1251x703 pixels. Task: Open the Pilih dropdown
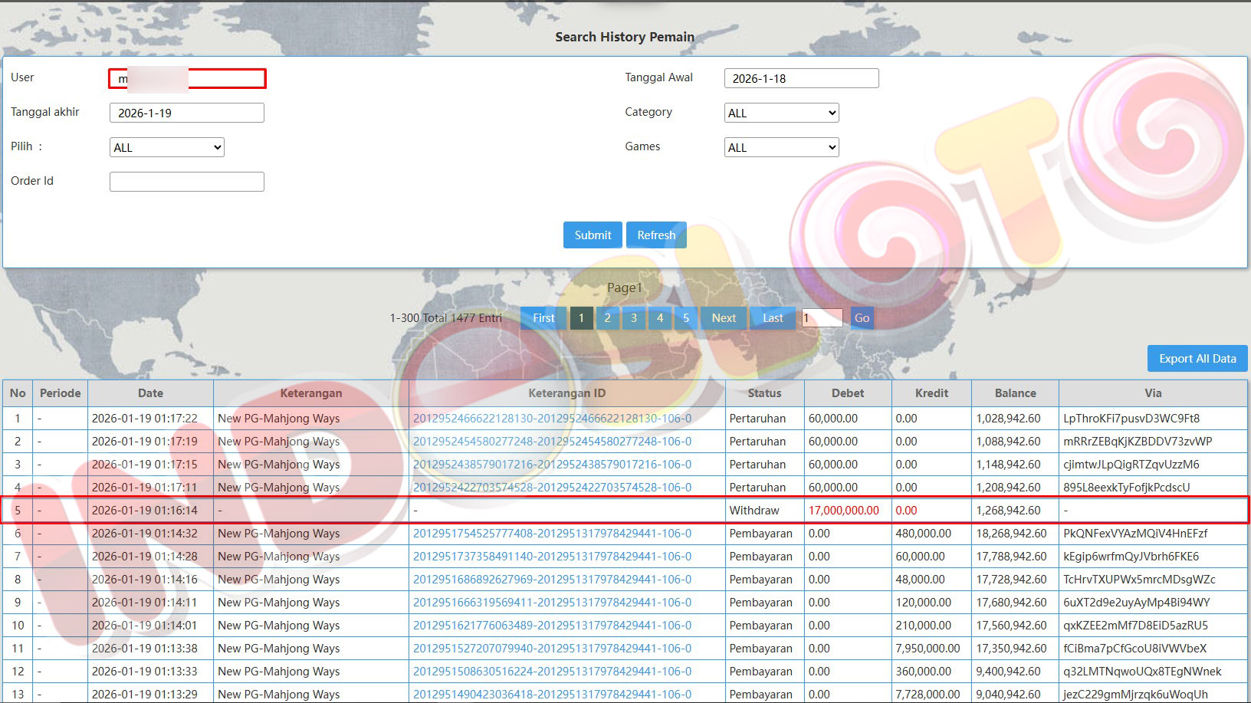tap(167, 148)
